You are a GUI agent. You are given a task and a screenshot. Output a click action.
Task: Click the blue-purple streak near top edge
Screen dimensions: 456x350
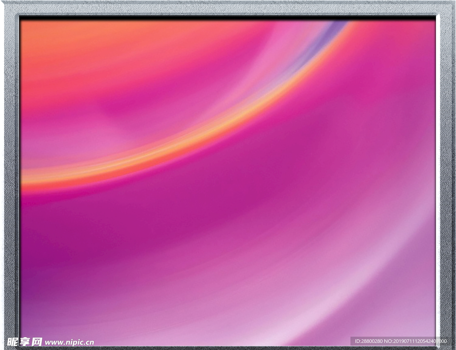coord(330,30)
